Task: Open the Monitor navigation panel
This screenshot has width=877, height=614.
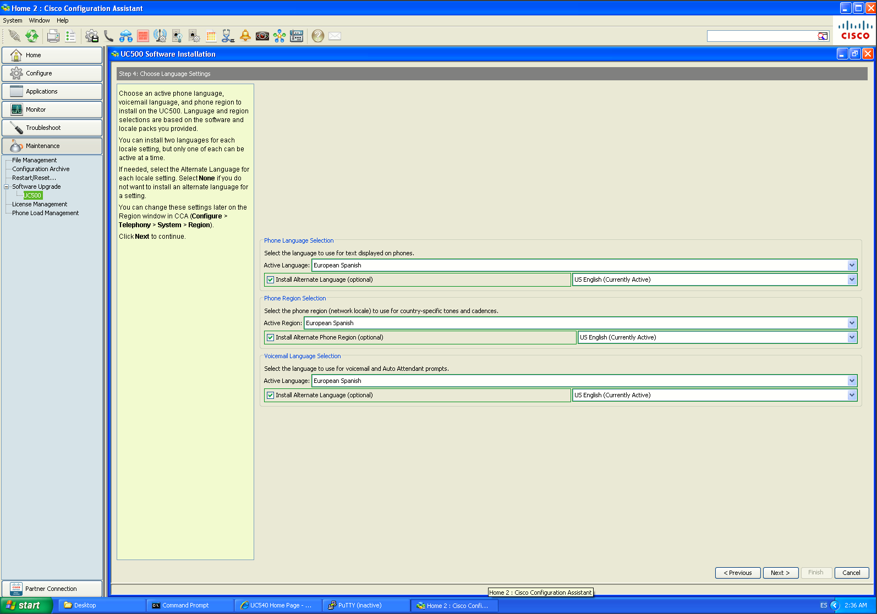Action: [x=52, y=109]
